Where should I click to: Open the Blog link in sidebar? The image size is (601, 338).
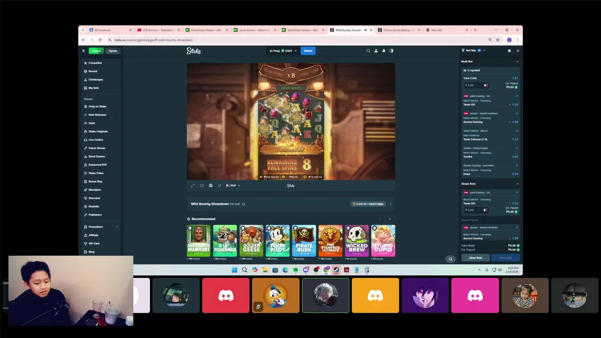89,252
